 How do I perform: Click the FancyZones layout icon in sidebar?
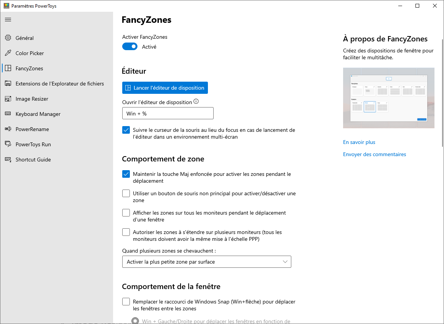8,68
